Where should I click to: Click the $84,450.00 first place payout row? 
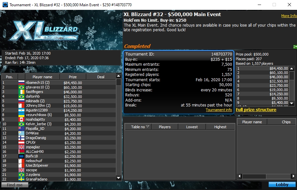click(263, 68)
